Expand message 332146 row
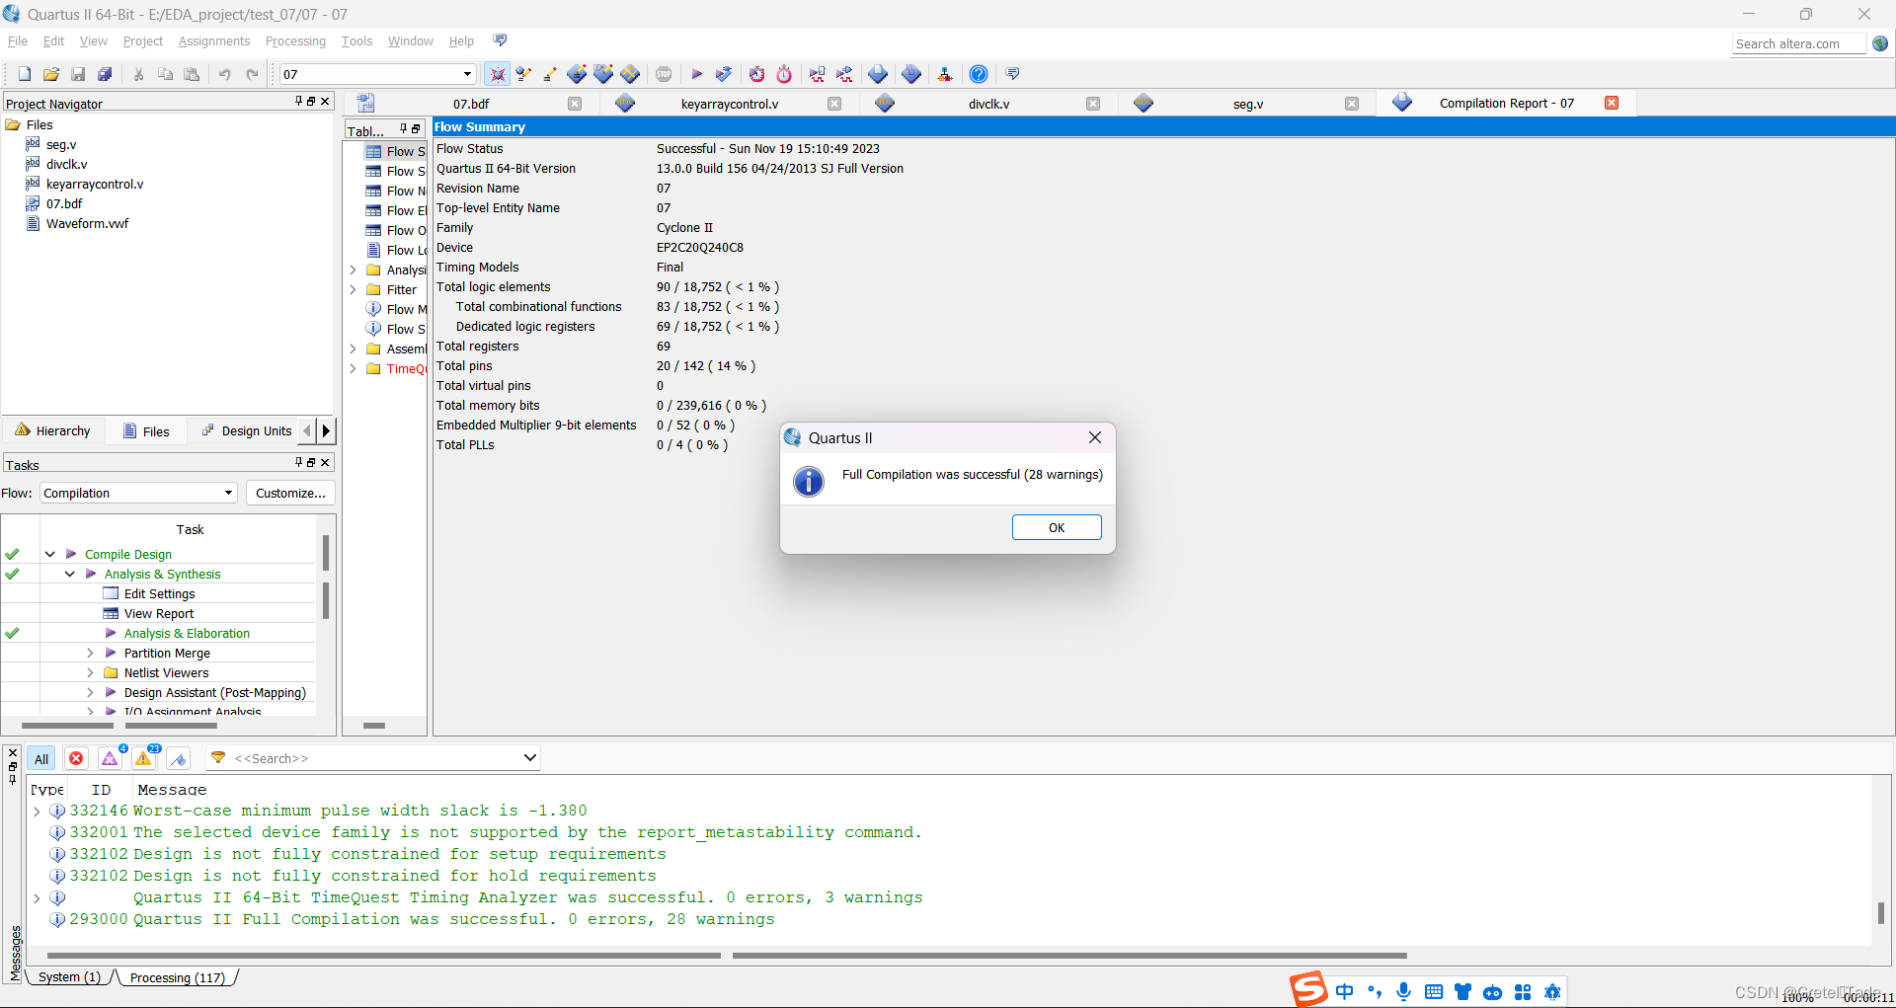The width and height of the screenshot is (1896, 1008). pos(38,811)
